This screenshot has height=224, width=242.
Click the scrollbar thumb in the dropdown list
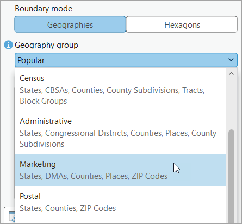(x=231, y=176)
